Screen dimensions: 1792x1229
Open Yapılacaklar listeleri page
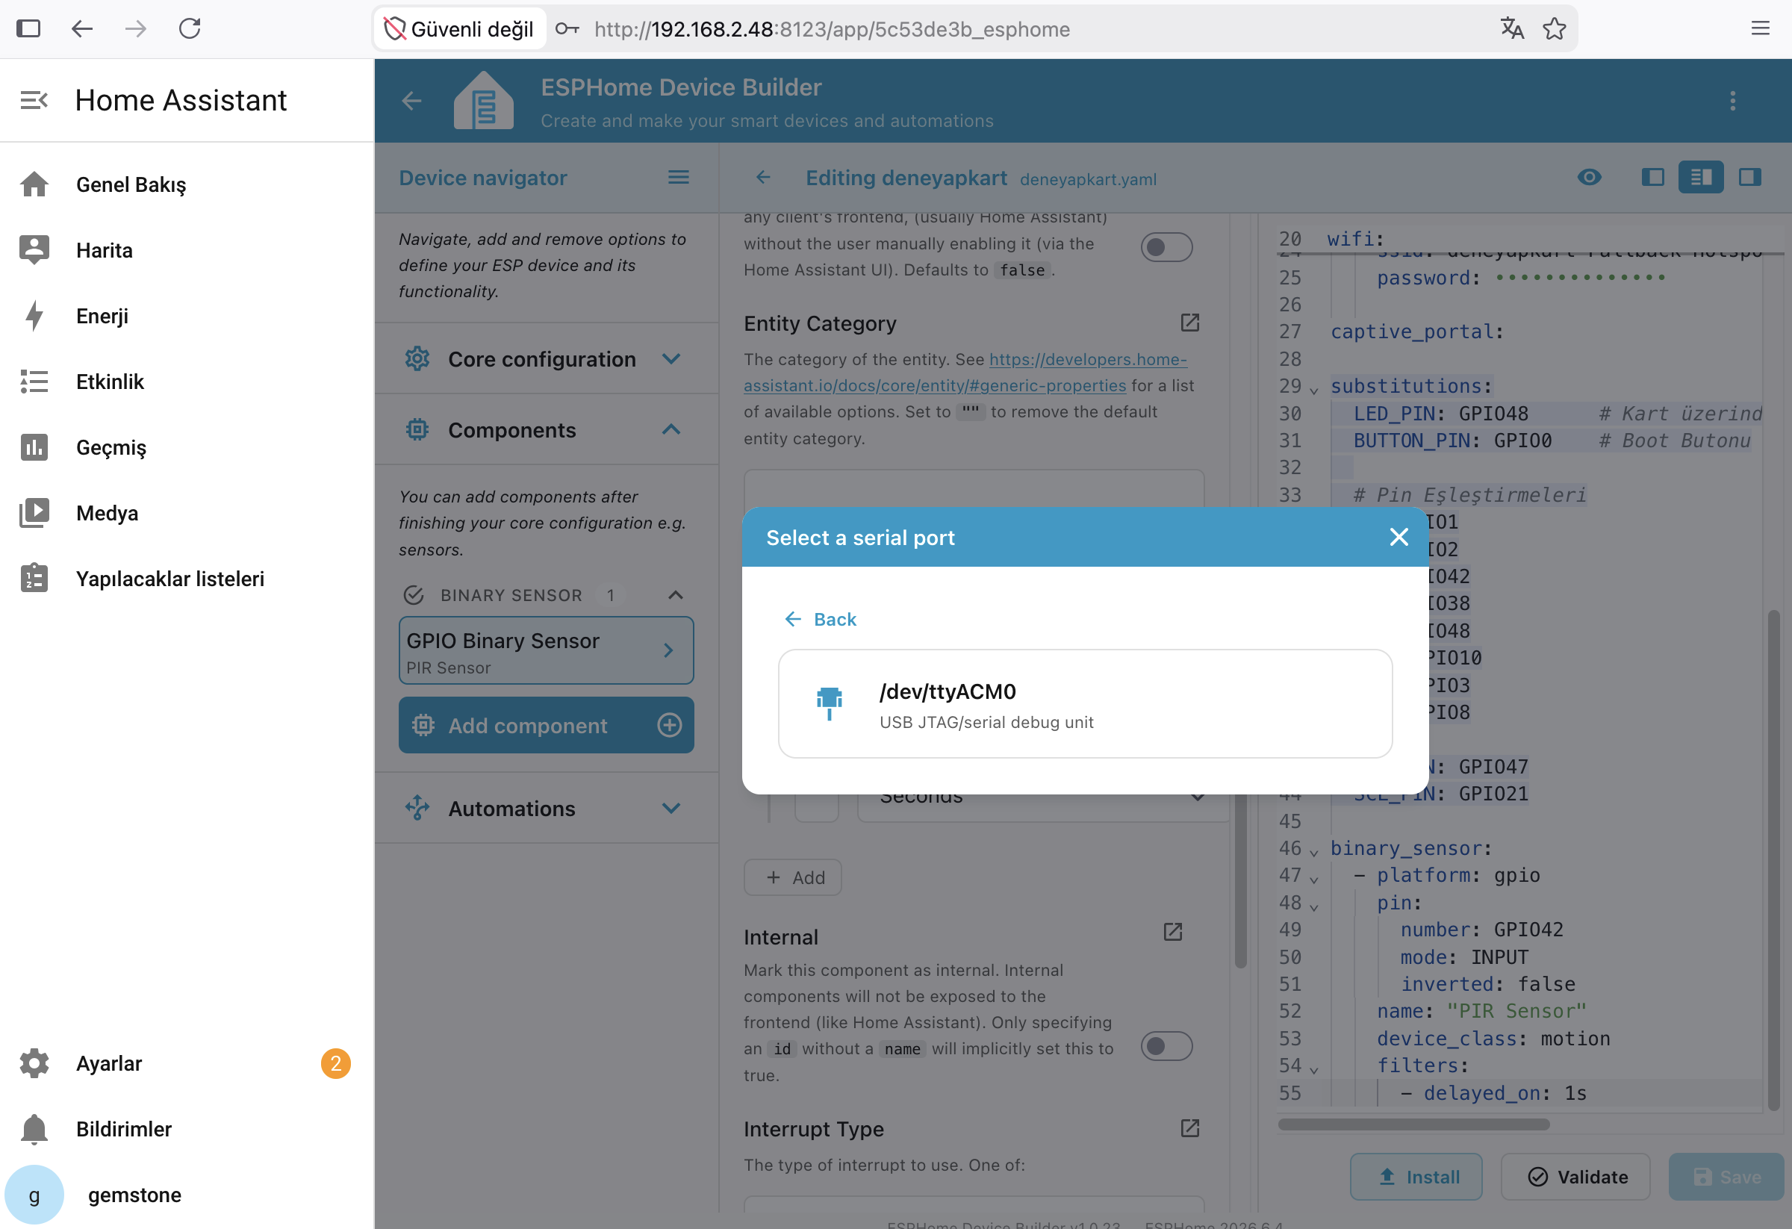187,578
